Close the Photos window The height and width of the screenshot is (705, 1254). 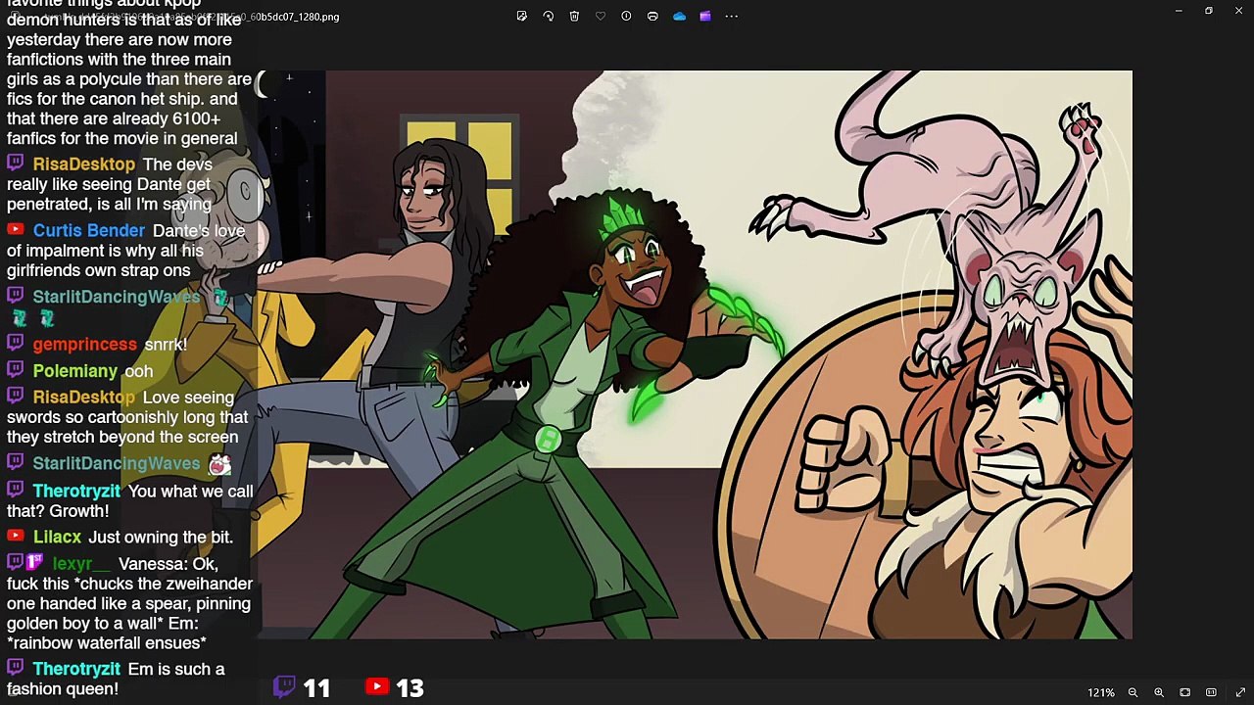tap(1238, 11)
